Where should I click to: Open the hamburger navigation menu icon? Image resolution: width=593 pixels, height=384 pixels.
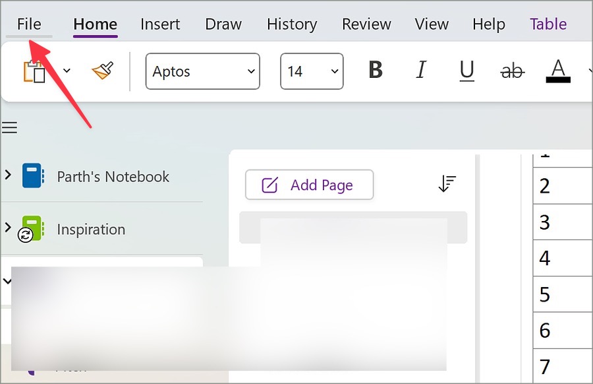[x=9, y=127]
